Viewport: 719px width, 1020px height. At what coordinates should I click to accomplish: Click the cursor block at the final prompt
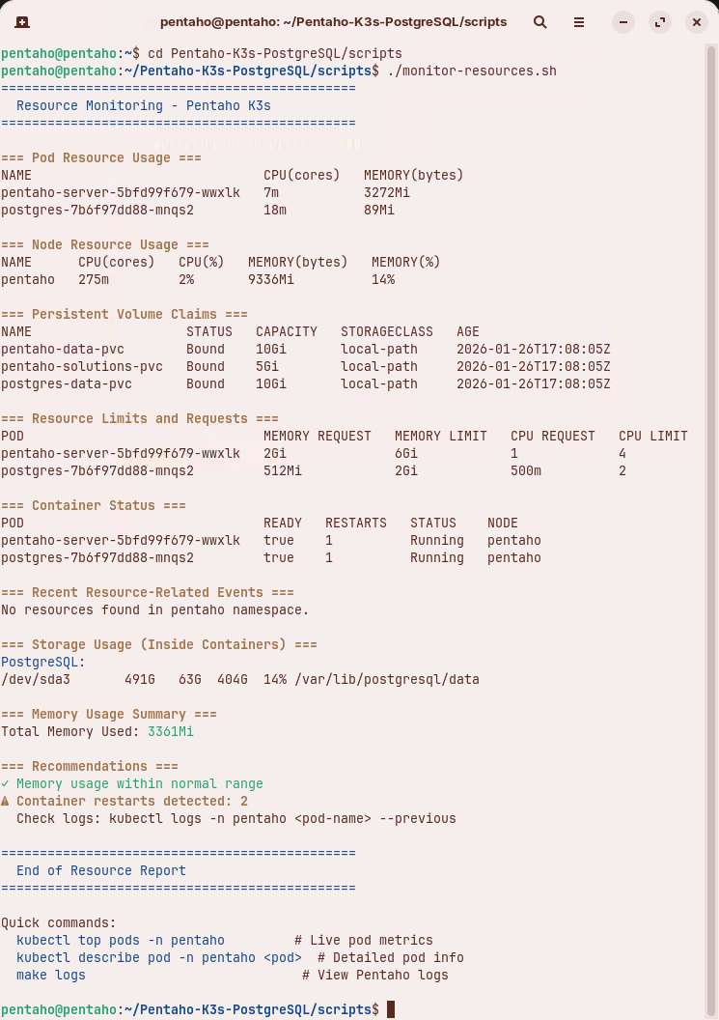point(391,1009)
